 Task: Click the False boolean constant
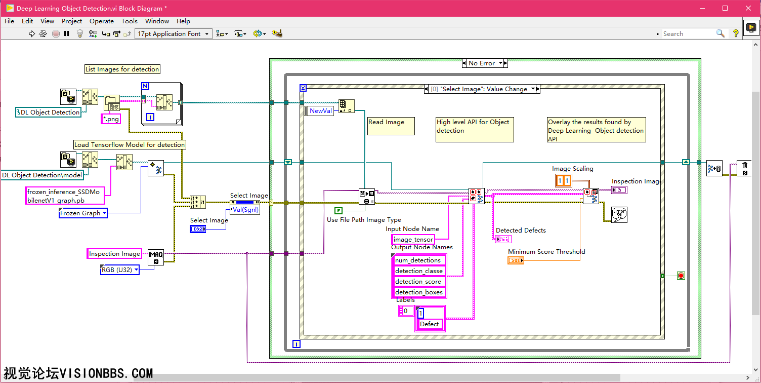click(x=339, y=210)
